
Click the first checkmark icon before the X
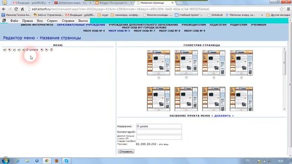(x=5, y=50)
